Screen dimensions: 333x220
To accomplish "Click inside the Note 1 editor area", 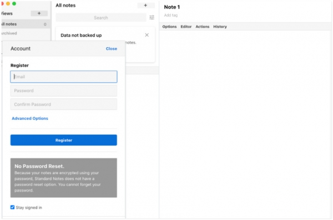I will (x=245, y=124).
